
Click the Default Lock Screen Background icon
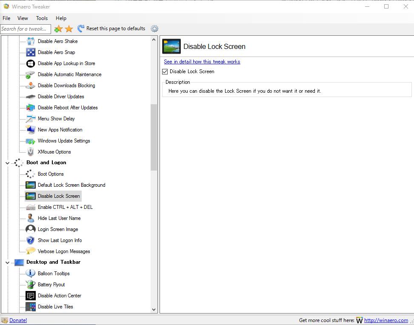pos(31,185)
